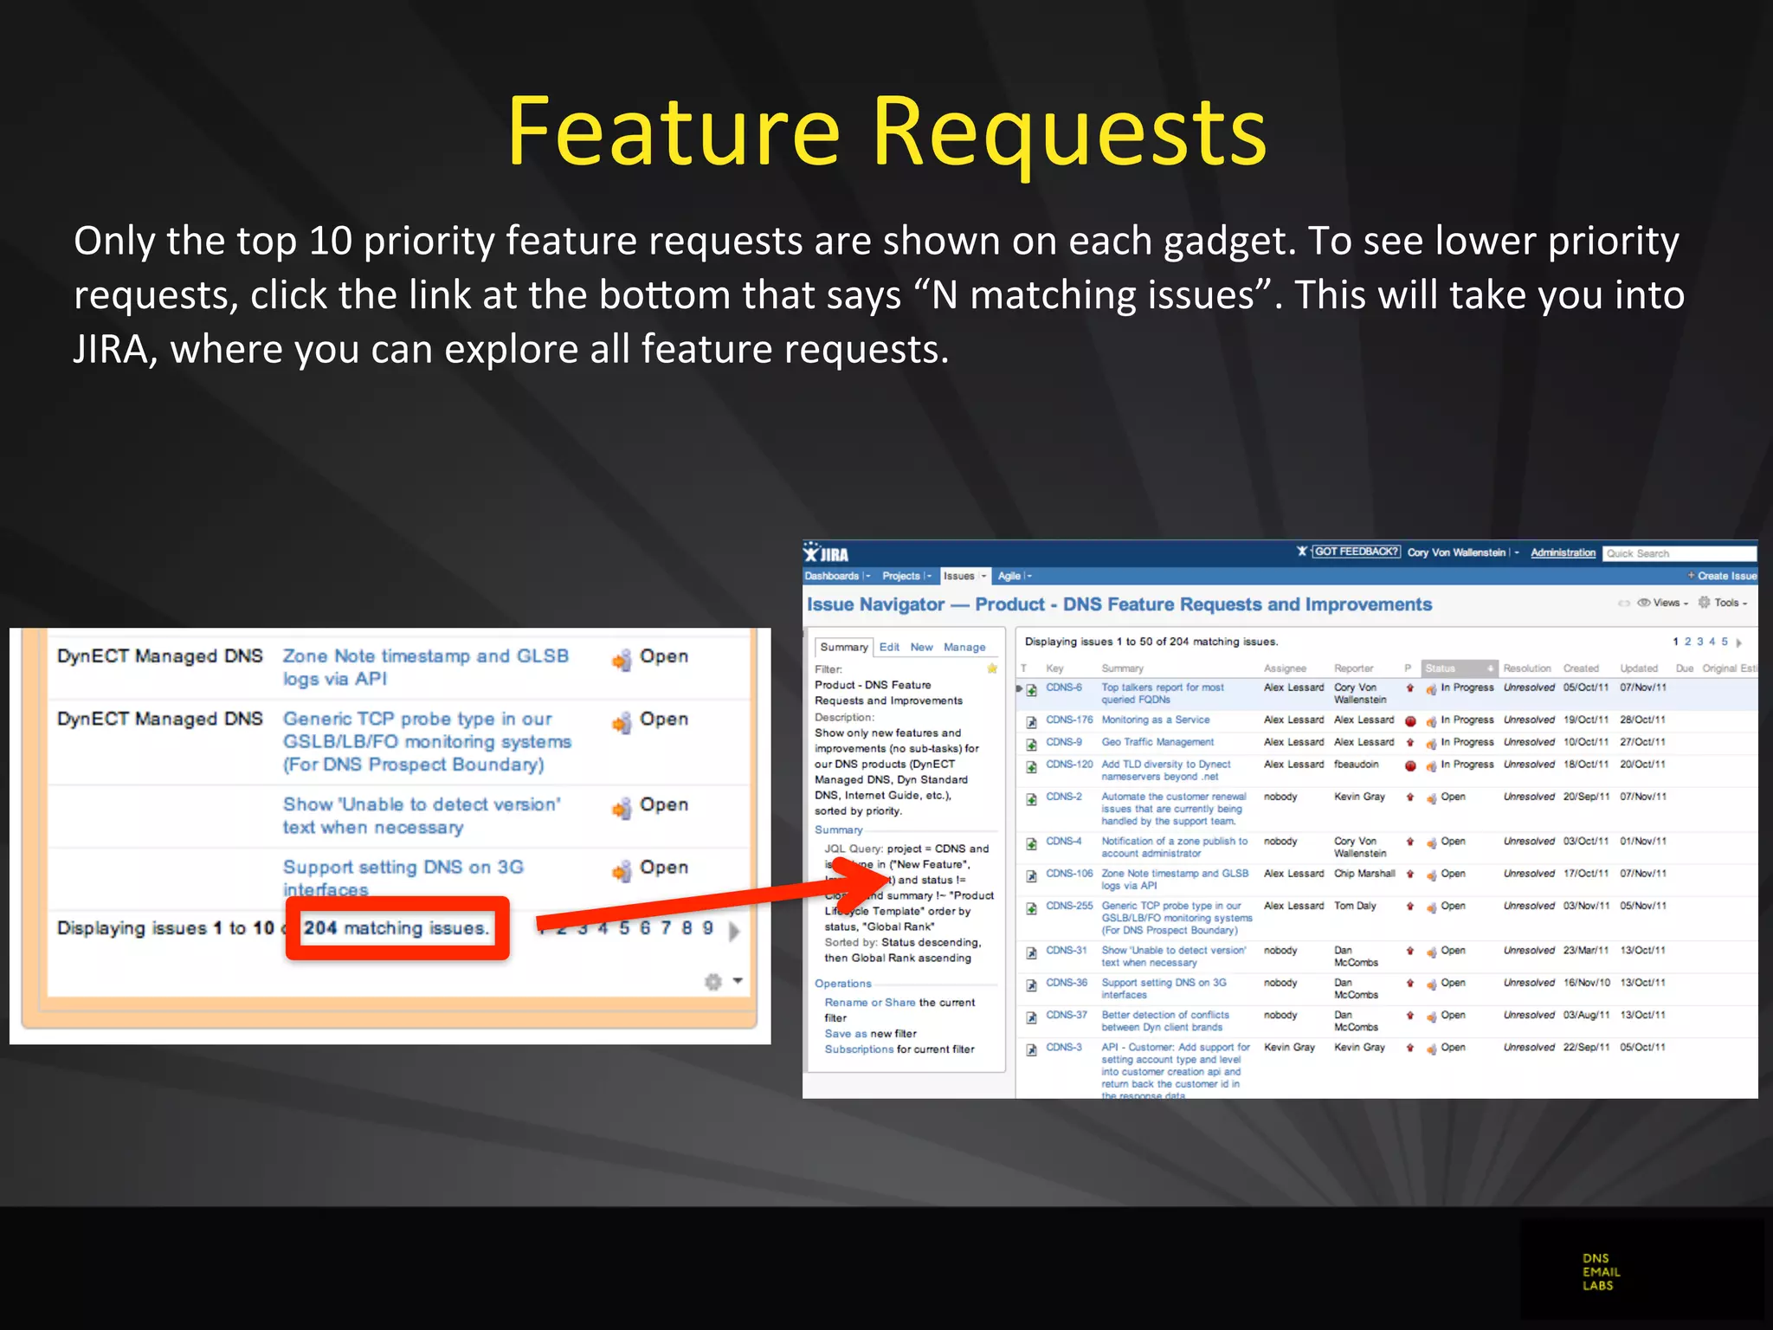This screenshot has height=1330, width=1773.
Task: Go to page 5 in Issue Navigator
Action: coord(1725,642)
